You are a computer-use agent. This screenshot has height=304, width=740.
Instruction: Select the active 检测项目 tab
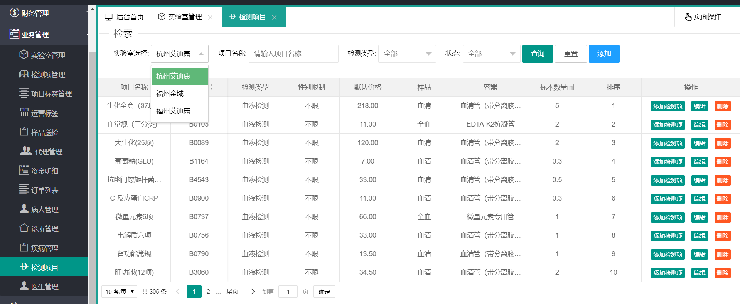(x=253, y=17)
